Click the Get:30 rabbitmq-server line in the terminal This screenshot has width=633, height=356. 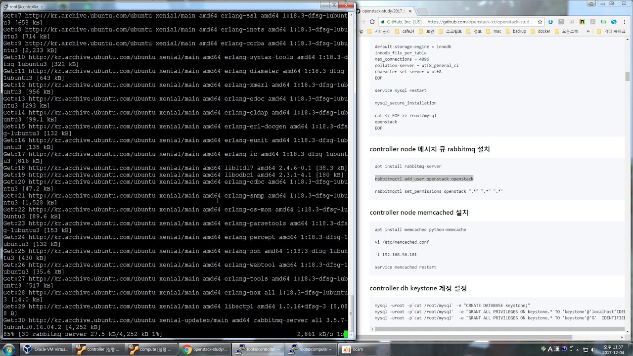tap(176, 323)
